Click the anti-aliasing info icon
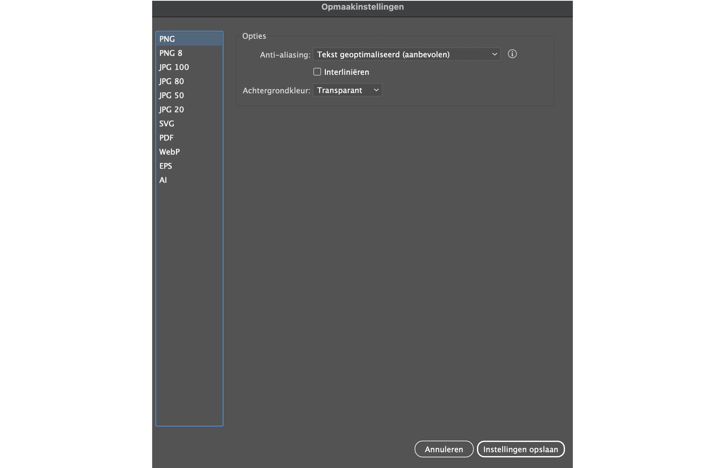This screenshot has width=725, height=468. point(512,54)
